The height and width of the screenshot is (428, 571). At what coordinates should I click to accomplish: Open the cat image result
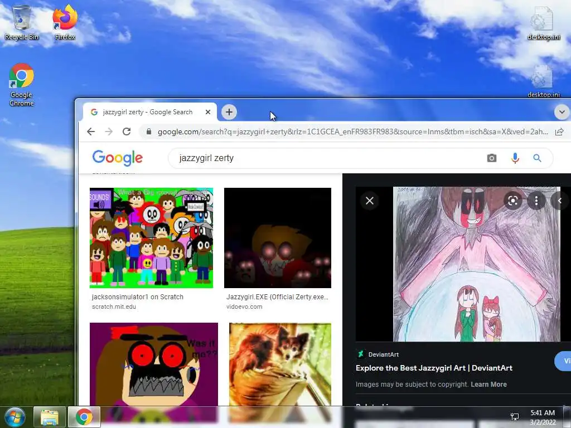coord(280,364)
